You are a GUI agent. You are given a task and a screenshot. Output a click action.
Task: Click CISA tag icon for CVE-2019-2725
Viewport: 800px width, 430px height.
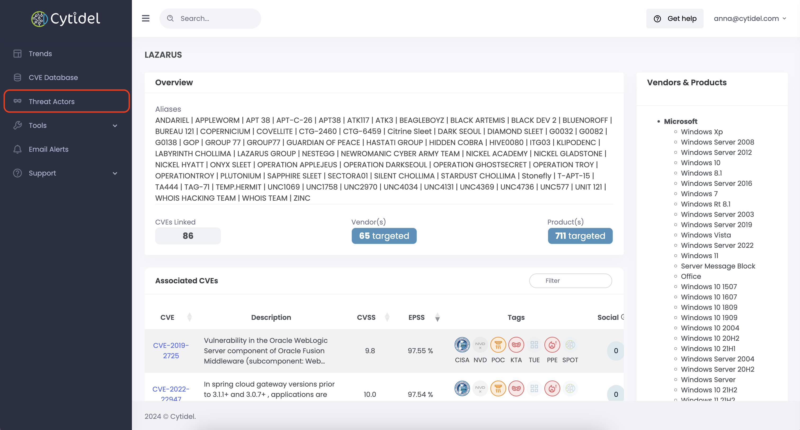(462, 345)
